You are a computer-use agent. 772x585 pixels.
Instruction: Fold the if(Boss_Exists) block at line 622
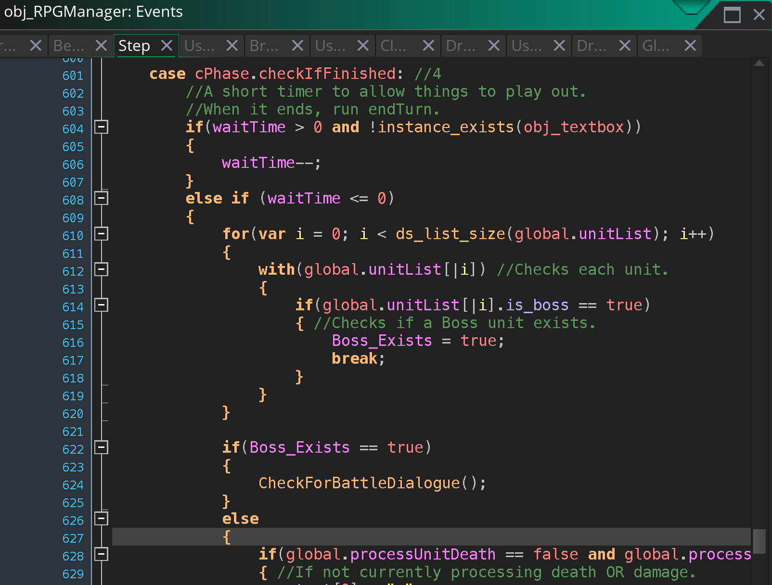(101, 447)
